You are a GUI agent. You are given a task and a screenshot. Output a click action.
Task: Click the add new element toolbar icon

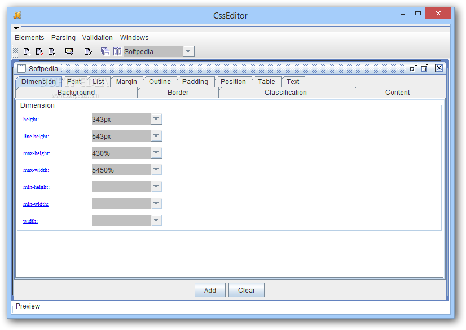(27, 52)
